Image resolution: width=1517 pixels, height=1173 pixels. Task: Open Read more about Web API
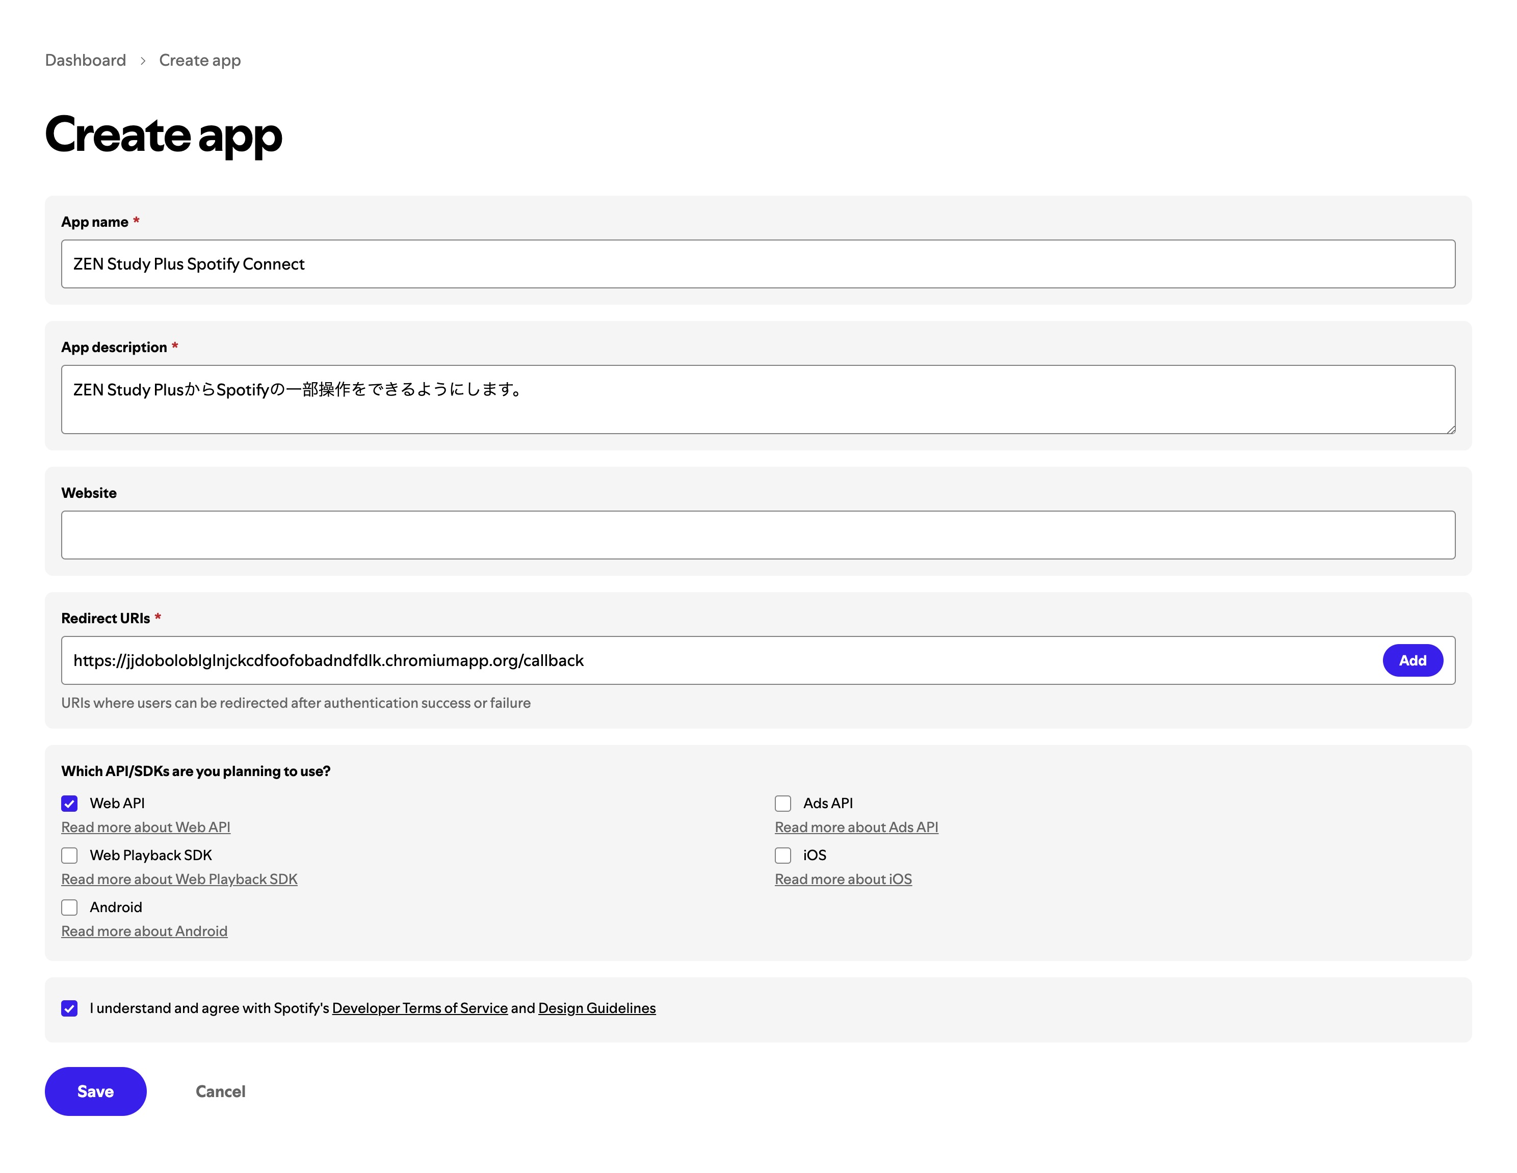145,827
